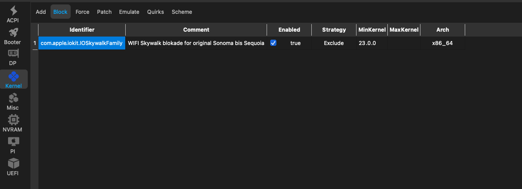Image resolution: width=522 pixels, height=189 pixels.
Task: Switch to the Quirks tab
Action: [156, 12]
